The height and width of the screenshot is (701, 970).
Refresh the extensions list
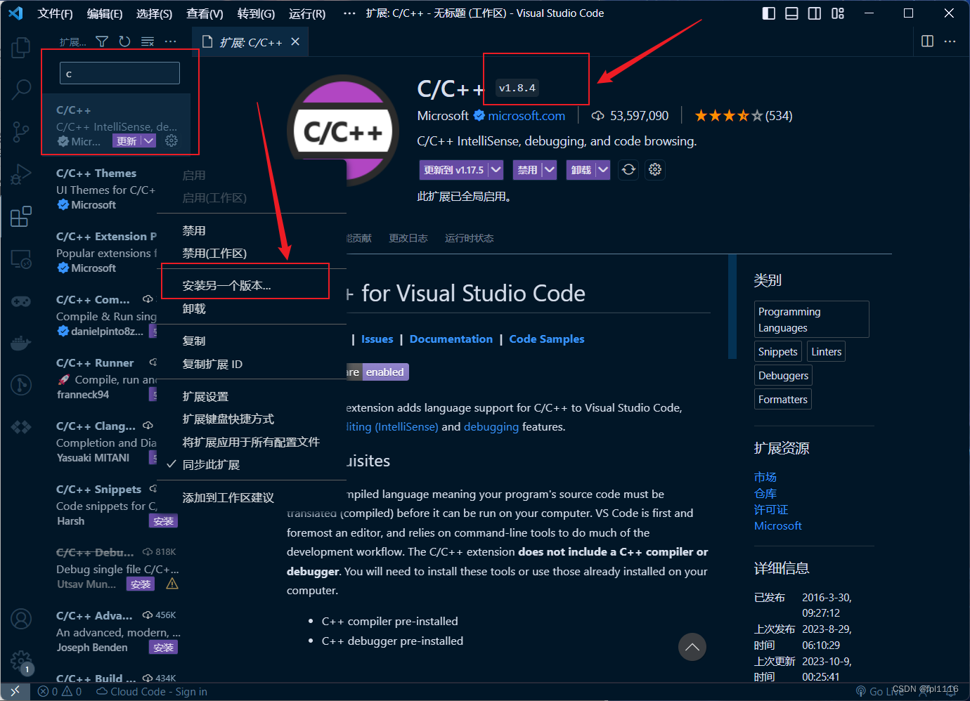[125, 42]
